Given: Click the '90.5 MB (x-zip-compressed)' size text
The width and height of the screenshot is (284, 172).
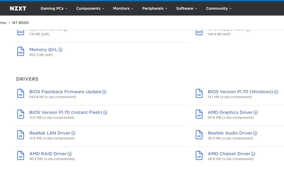Looking at the screenshot, I should [x=52, y=159].
